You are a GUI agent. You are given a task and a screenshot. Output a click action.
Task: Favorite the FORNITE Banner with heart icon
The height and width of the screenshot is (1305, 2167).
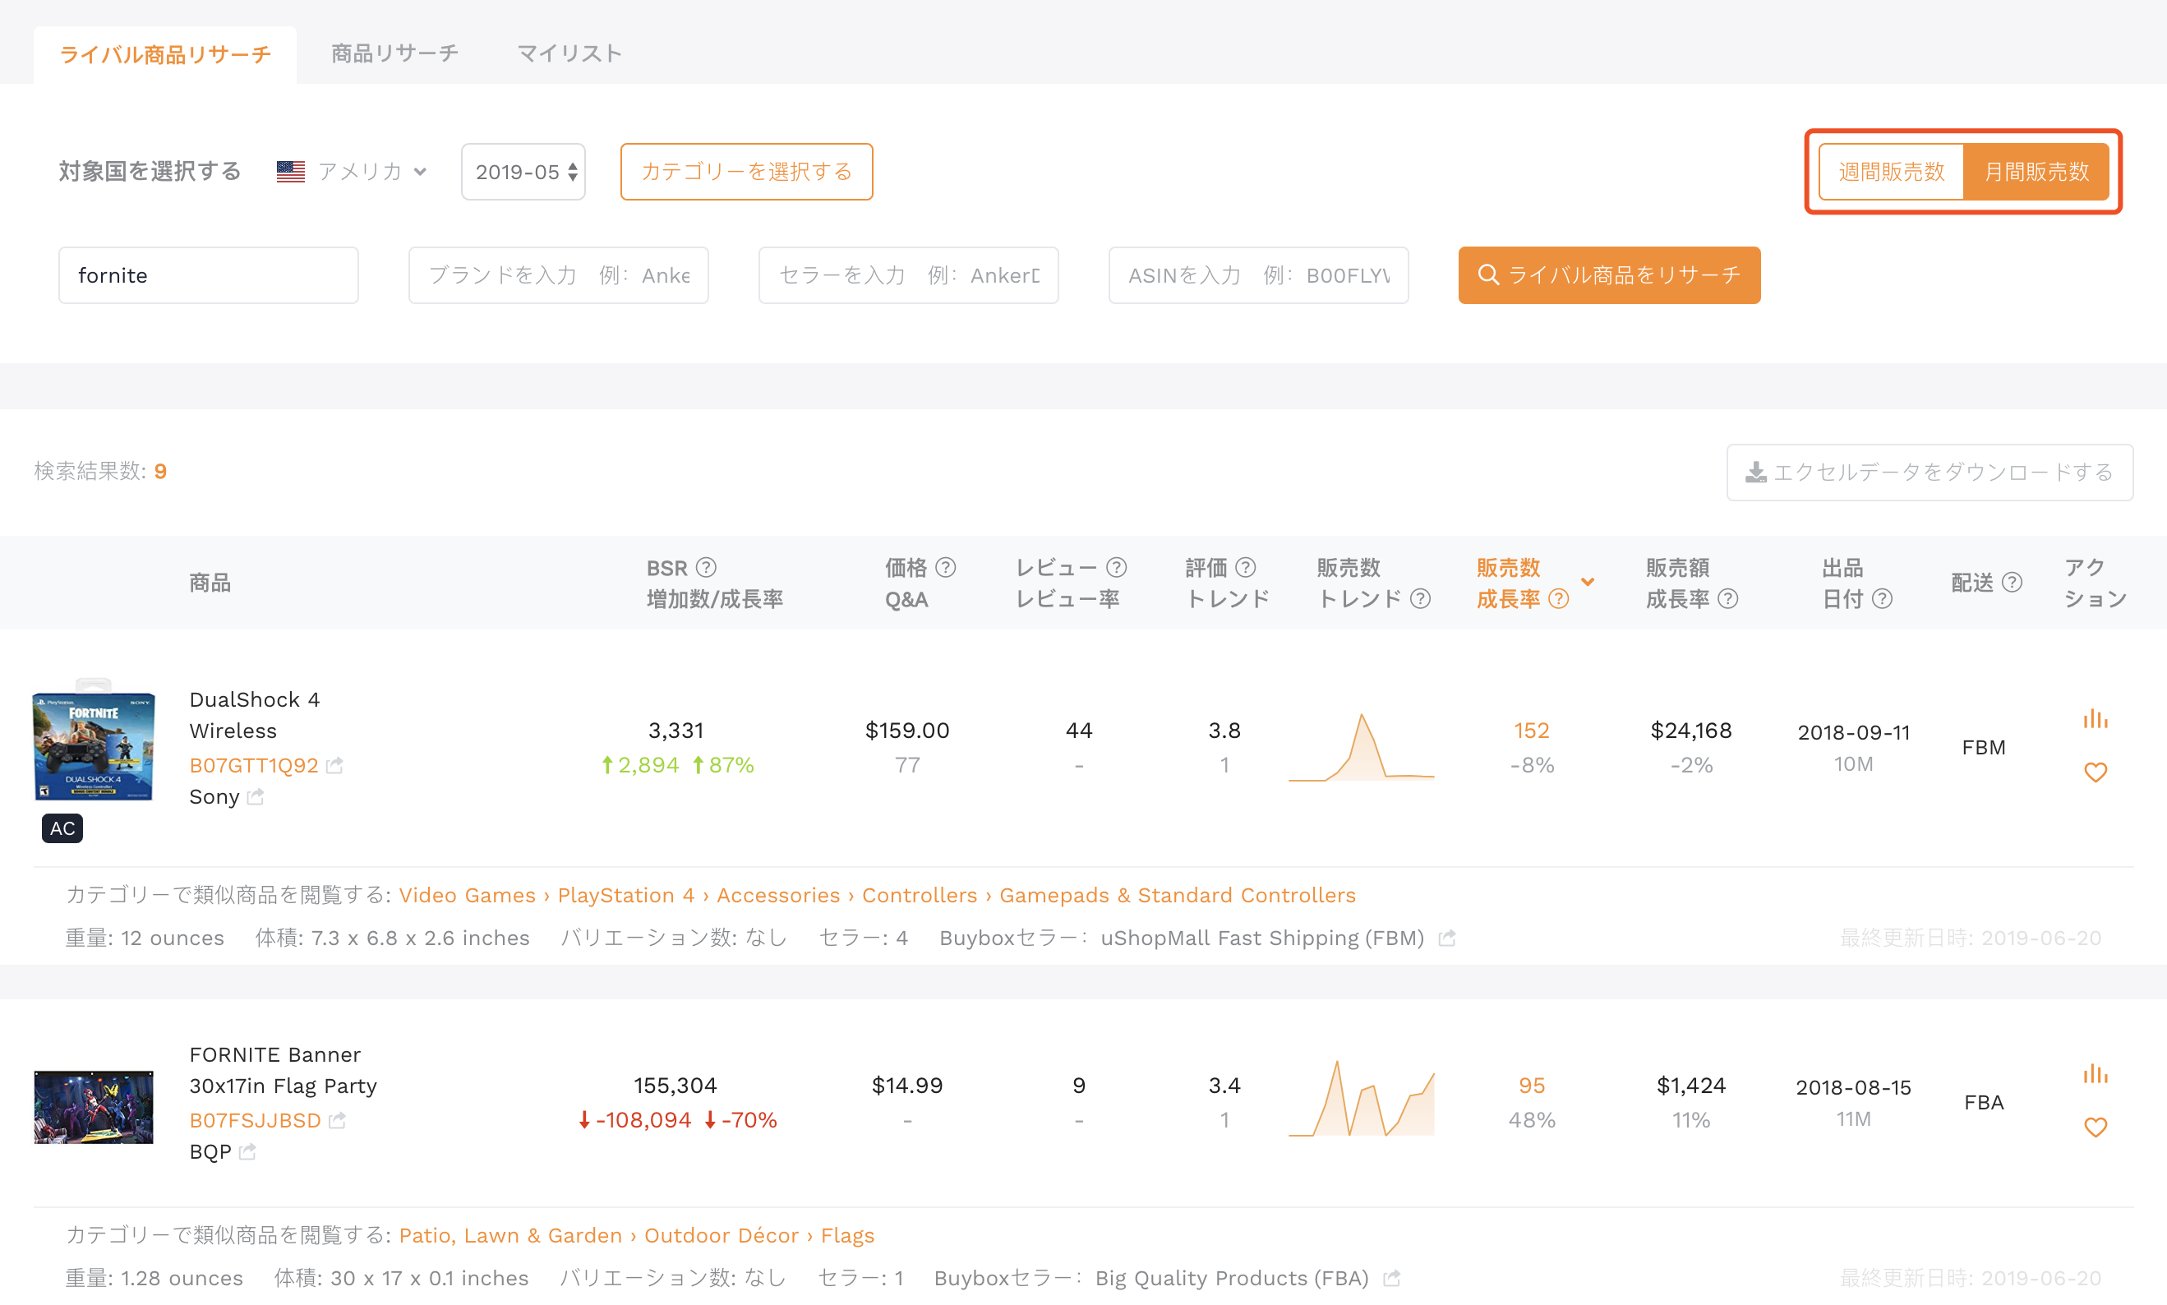click(x=2095, y=1127)
